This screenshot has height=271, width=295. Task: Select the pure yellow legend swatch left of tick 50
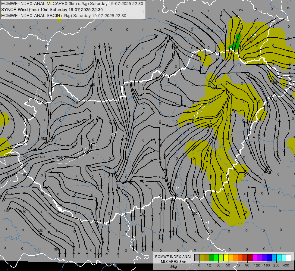226,257
